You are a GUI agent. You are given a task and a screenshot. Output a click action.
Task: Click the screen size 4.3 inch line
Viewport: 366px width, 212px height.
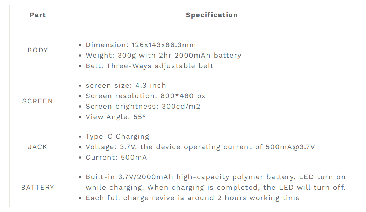(126, 85)
